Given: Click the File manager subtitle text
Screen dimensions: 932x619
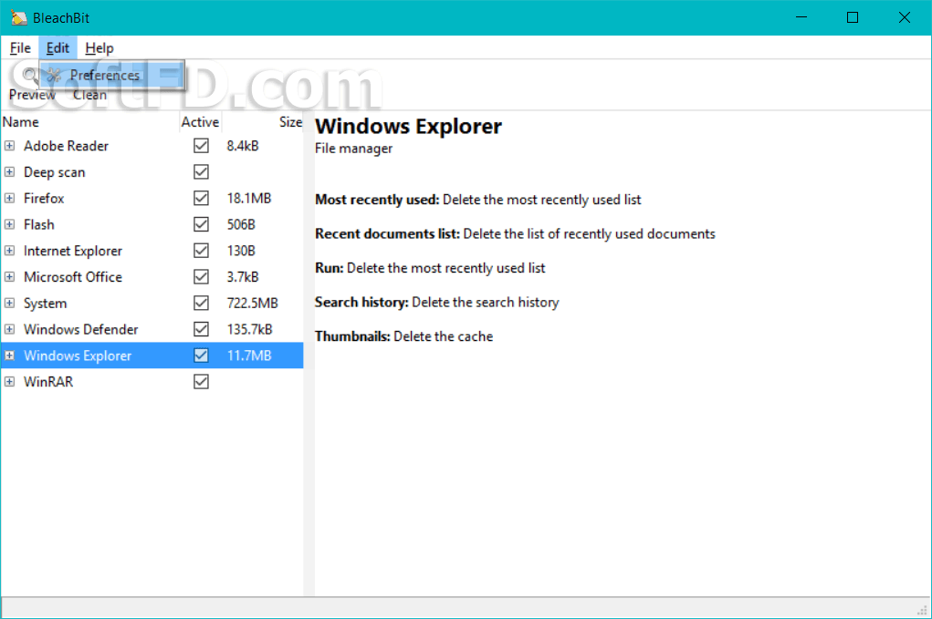Looking at the screenshot, I should click(353, 149).
